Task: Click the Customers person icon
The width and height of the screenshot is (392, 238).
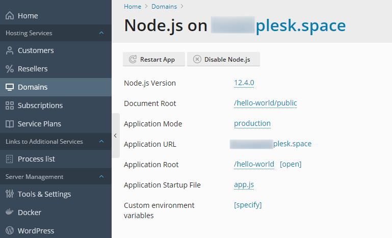Action: tap(10, 50)
